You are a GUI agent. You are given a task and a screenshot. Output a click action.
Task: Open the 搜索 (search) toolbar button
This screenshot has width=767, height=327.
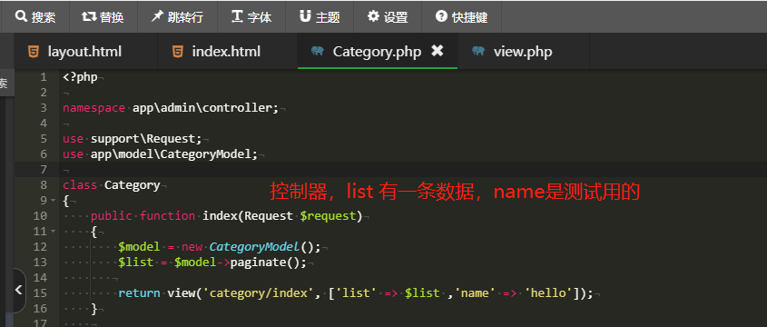point(35,17)
